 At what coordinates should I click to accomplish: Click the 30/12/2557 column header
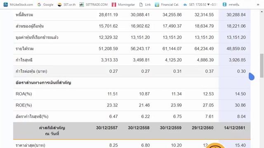coord(107,128)
